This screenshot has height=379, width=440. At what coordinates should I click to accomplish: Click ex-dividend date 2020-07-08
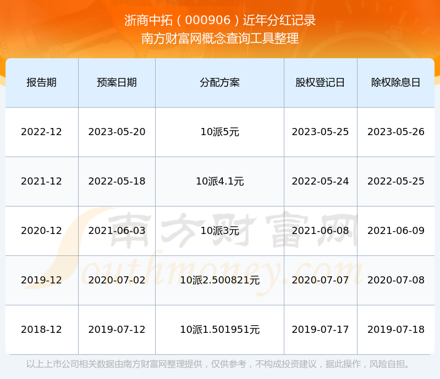point(396,280)
